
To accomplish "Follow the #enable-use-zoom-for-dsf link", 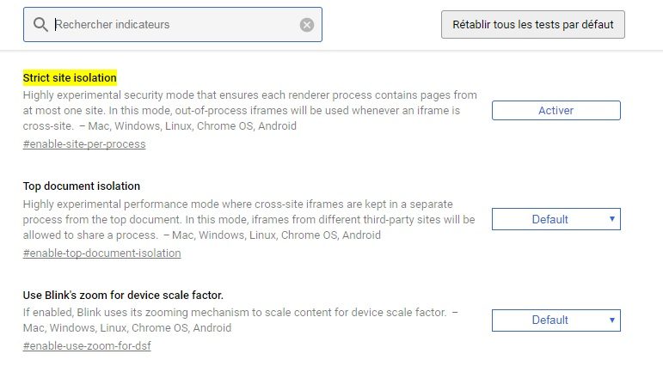I will (87, 346).
